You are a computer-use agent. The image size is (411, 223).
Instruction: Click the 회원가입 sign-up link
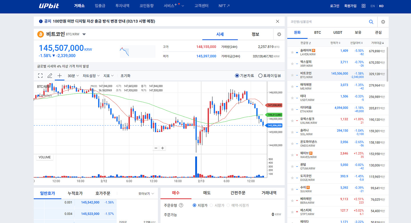tap(350, 6)
